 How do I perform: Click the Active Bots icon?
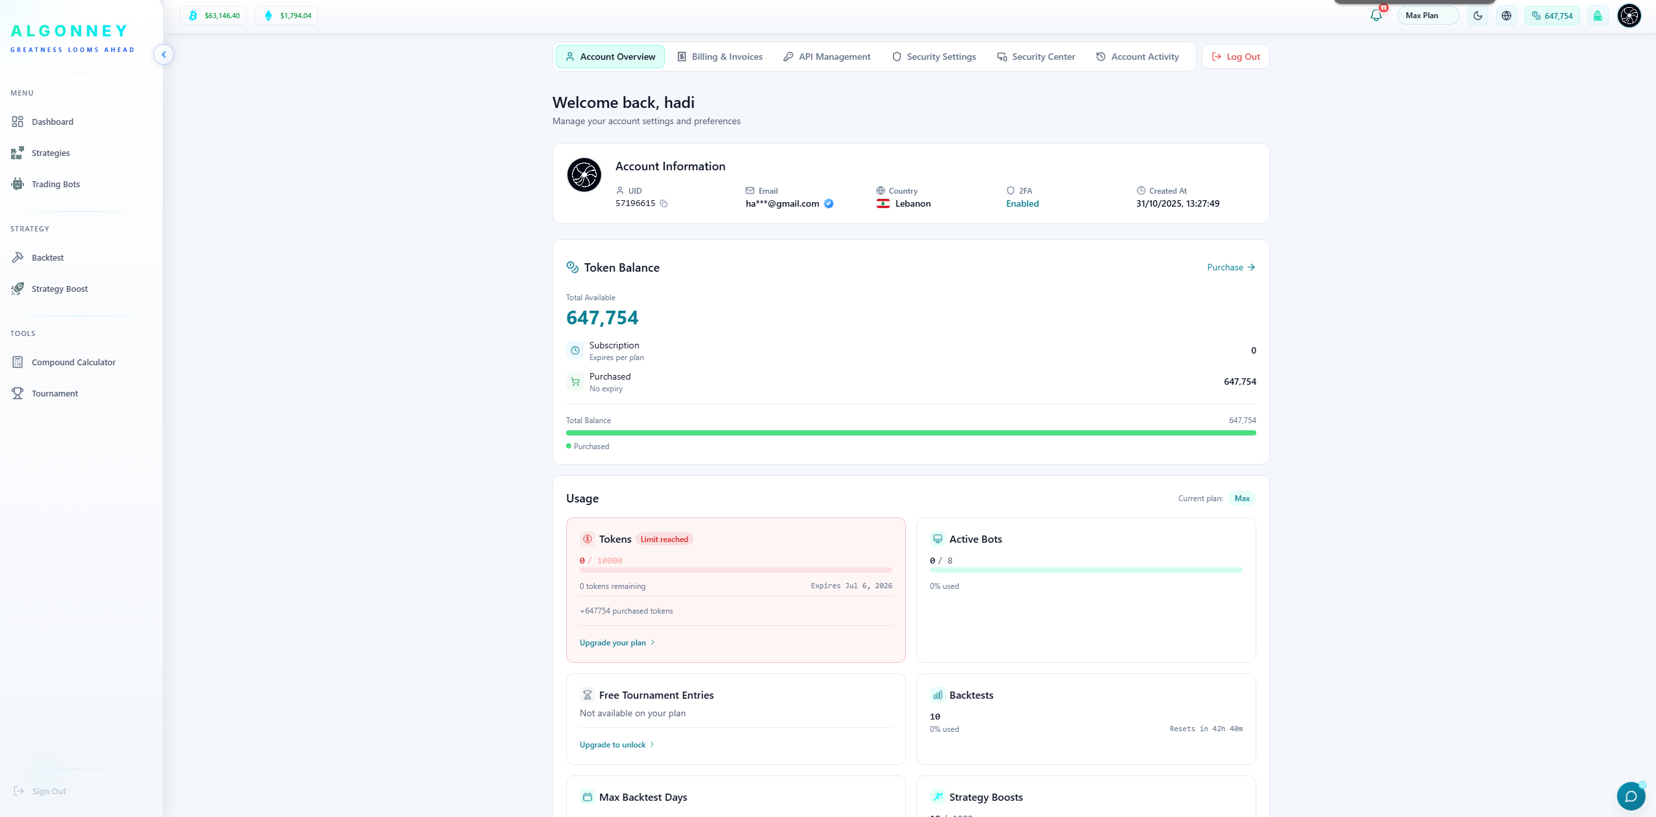938,539
